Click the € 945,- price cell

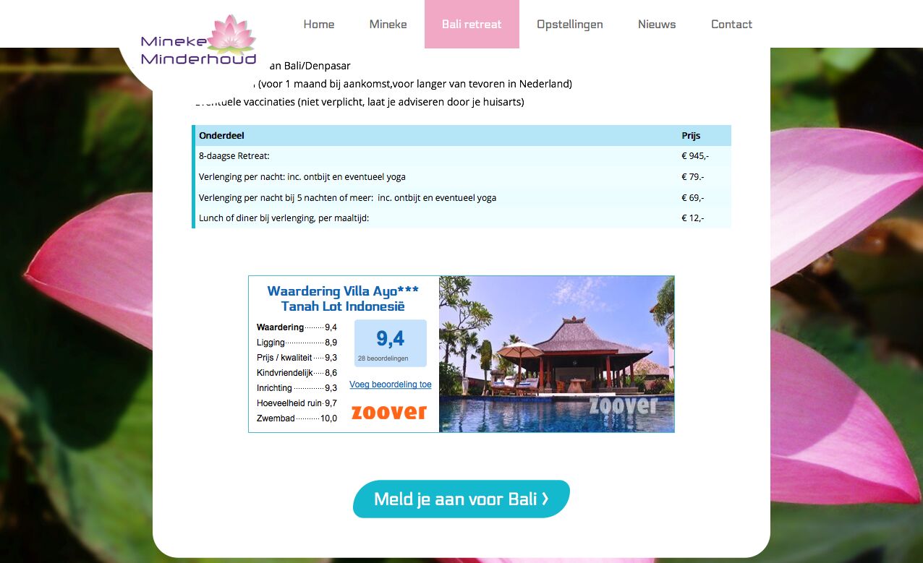[x=694, y=156]
